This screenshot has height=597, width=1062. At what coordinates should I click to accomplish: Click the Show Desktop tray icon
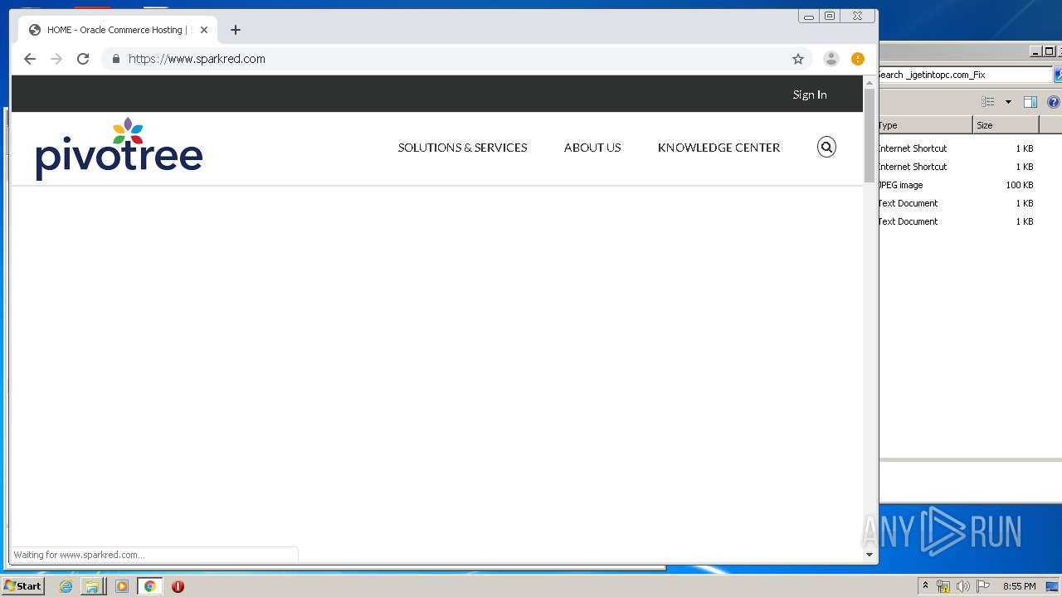click(1052, 586)
